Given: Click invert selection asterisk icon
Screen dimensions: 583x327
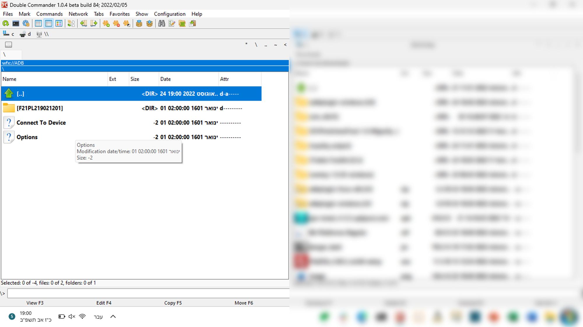Looking at the screenshot, I should coord(127,24).
